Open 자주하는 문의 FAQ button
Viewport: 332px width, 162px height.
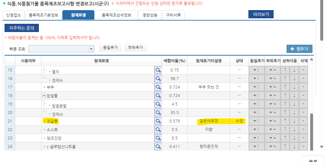(x=22, y=28)
